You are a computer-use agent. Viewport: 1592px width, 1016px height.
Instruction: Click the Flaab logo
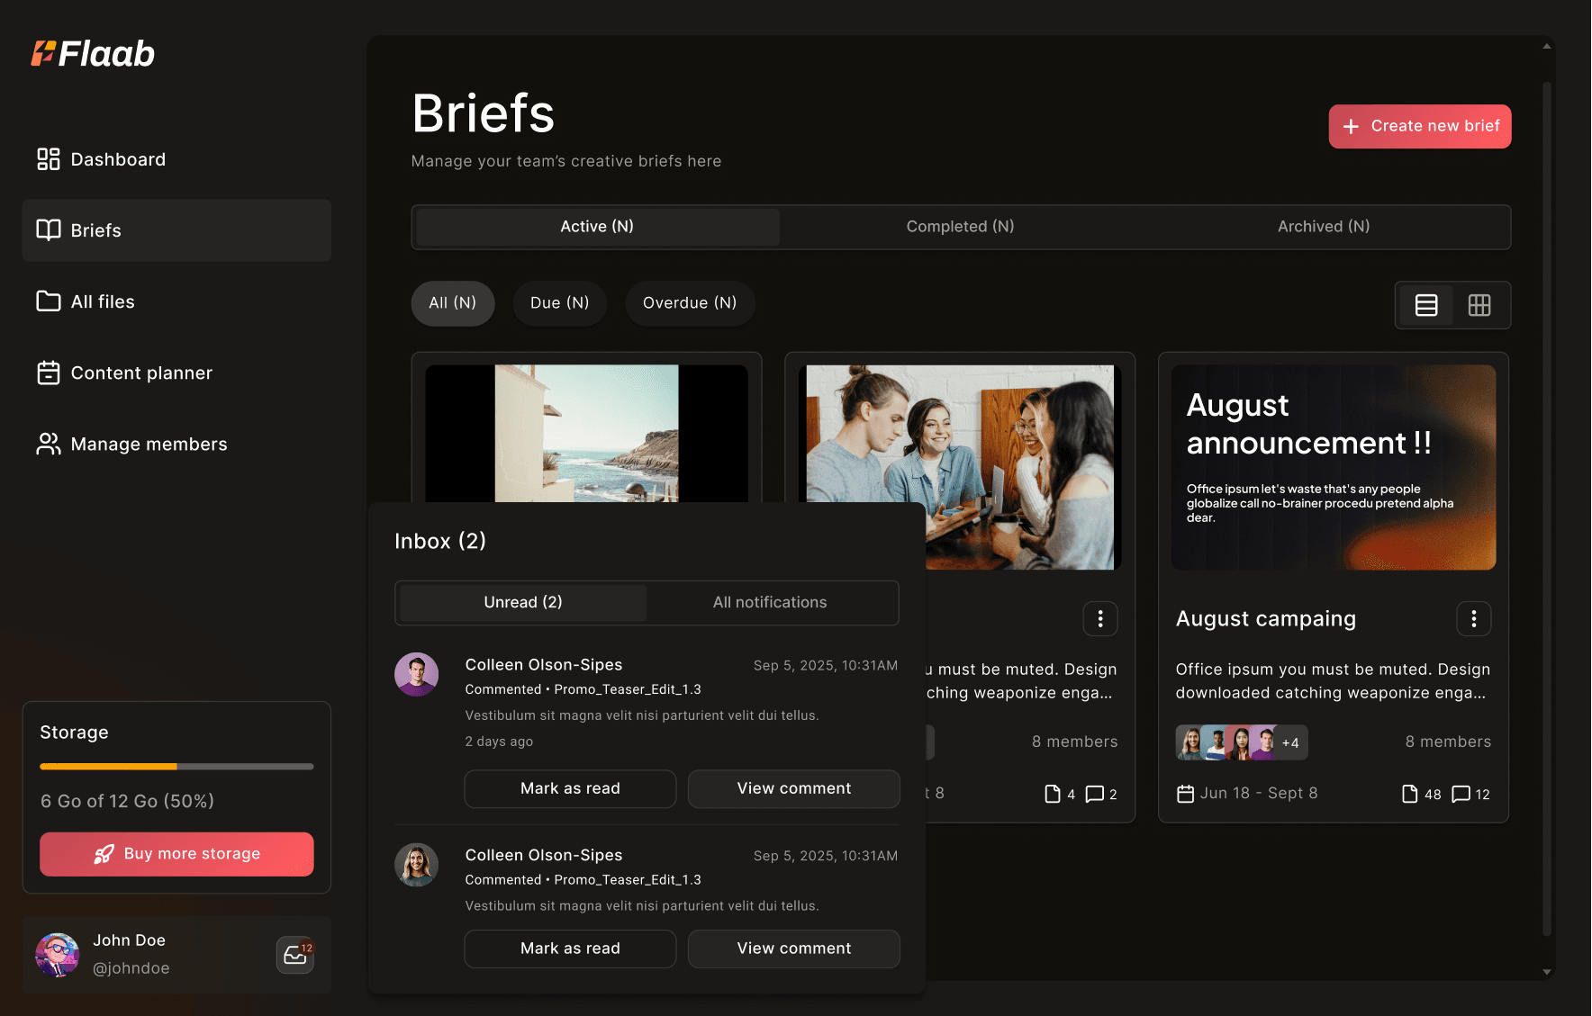(93, 54)
